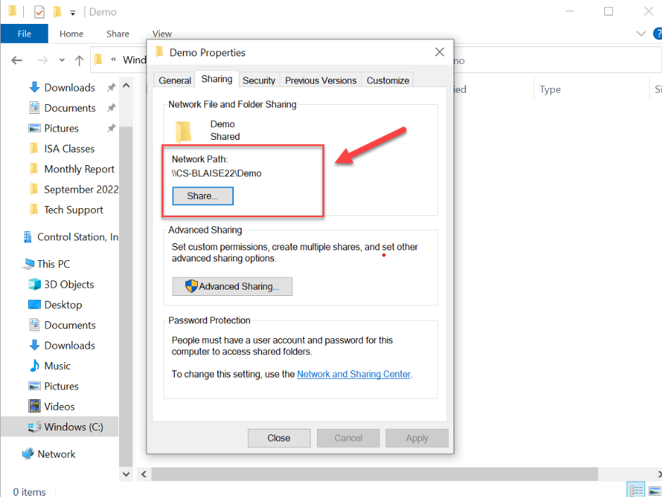Open the Customize tab
662x497 pixels.
click(x=387, y=80)
